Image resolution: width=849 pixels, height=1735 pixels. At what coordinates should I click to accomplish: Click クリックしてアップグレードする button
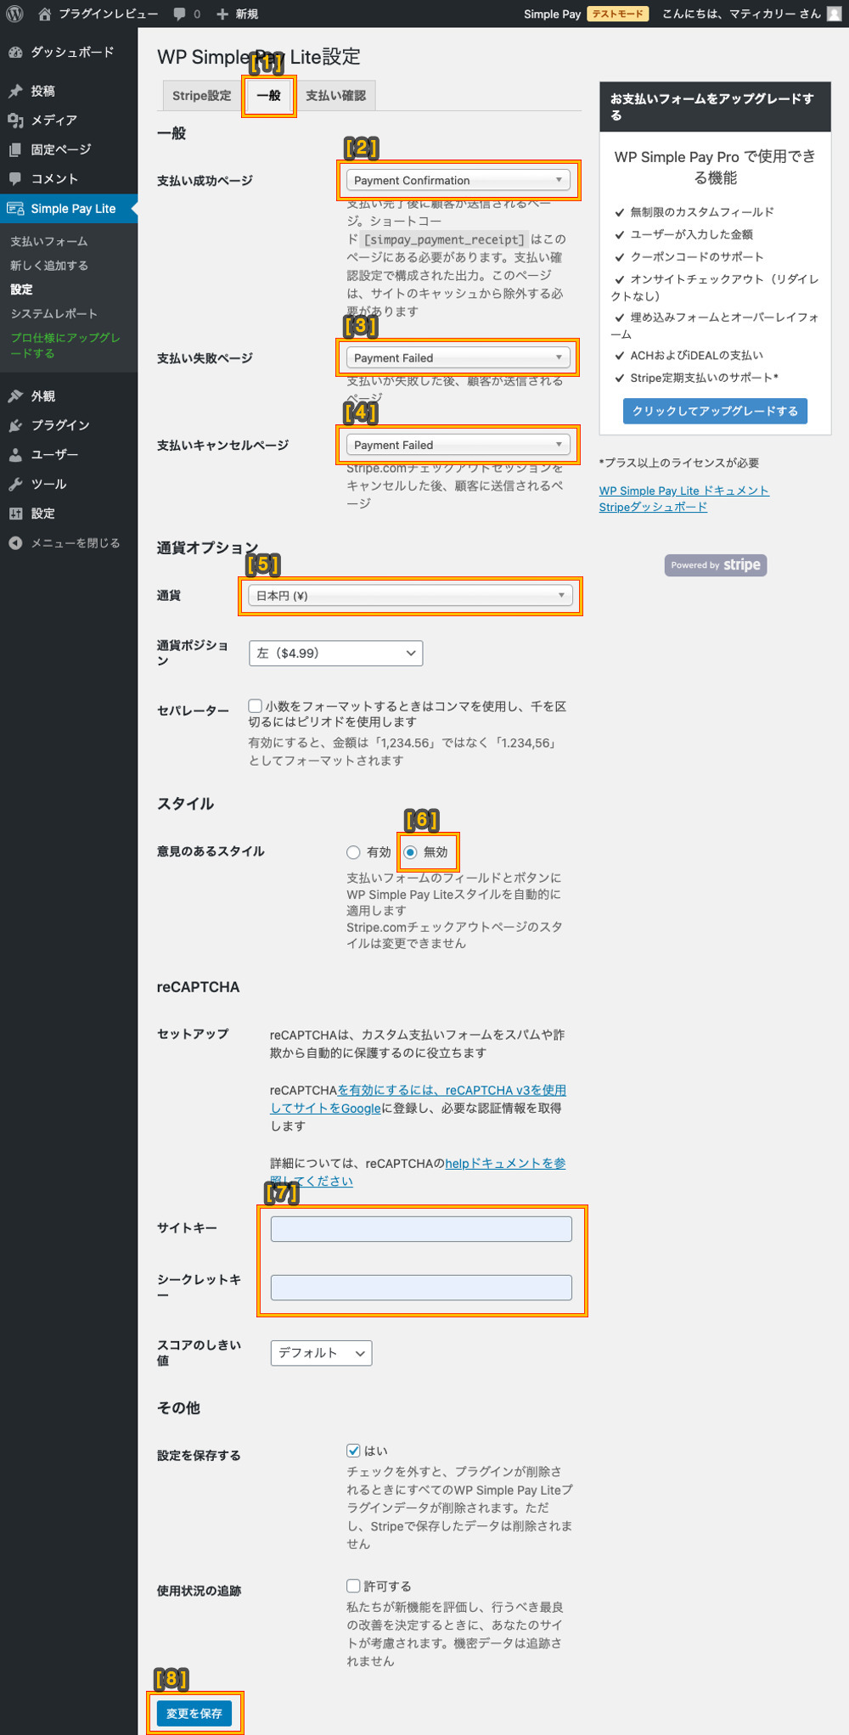pyautogui.click(x=716, y=411)
